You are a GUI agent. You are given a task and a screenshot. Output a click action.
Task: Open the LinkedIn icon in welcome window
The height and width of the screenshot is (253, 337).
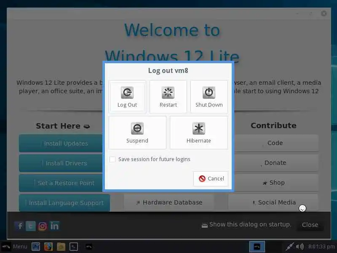(54, 226)
